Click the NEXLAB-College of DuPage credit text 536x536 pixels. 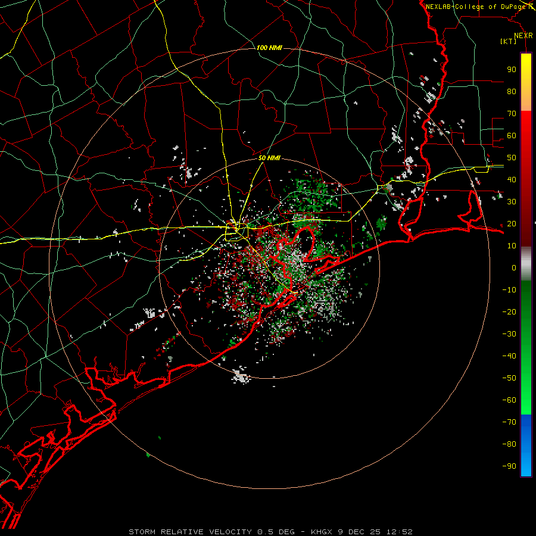pos(476,7)
